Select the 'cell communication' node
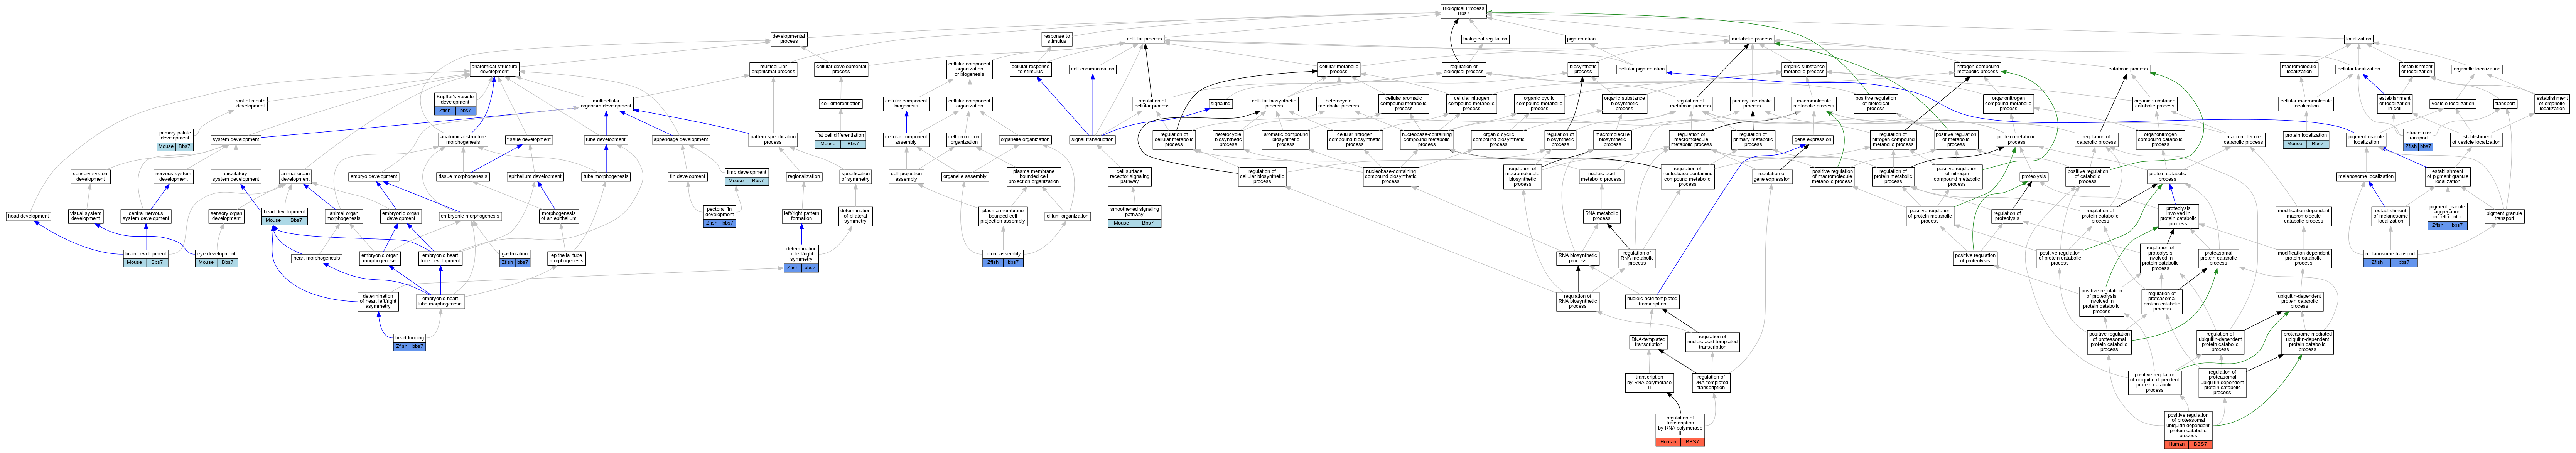Screen dimensions: 2576x453 (1092, 69)
